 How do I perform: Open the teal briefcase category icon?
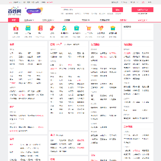click(76, 28)
